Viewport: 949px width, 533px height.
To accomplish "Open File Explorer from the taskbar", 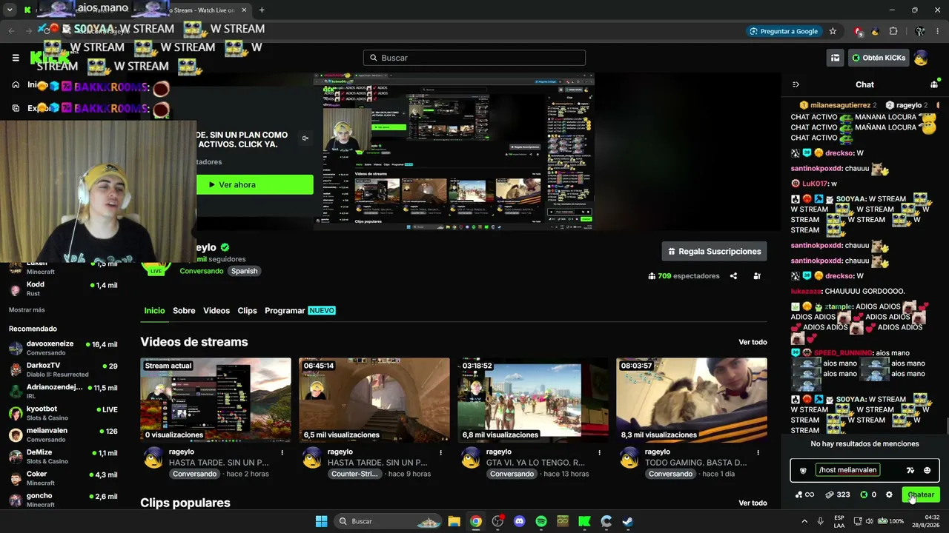I will (454, 521).
